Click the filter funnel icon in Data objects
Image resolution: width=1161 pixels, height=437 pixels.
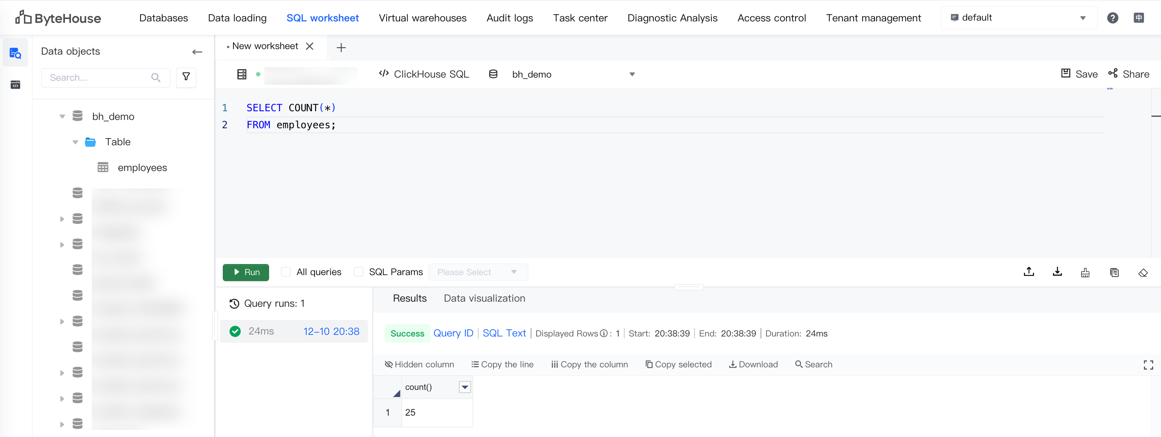coord(186,77)
